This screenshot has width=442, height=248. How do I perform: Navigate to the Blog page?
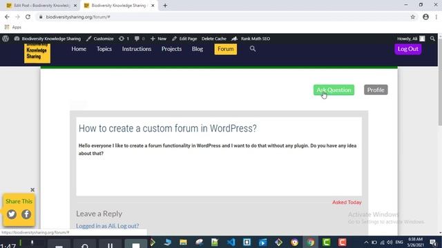[198, 49]
